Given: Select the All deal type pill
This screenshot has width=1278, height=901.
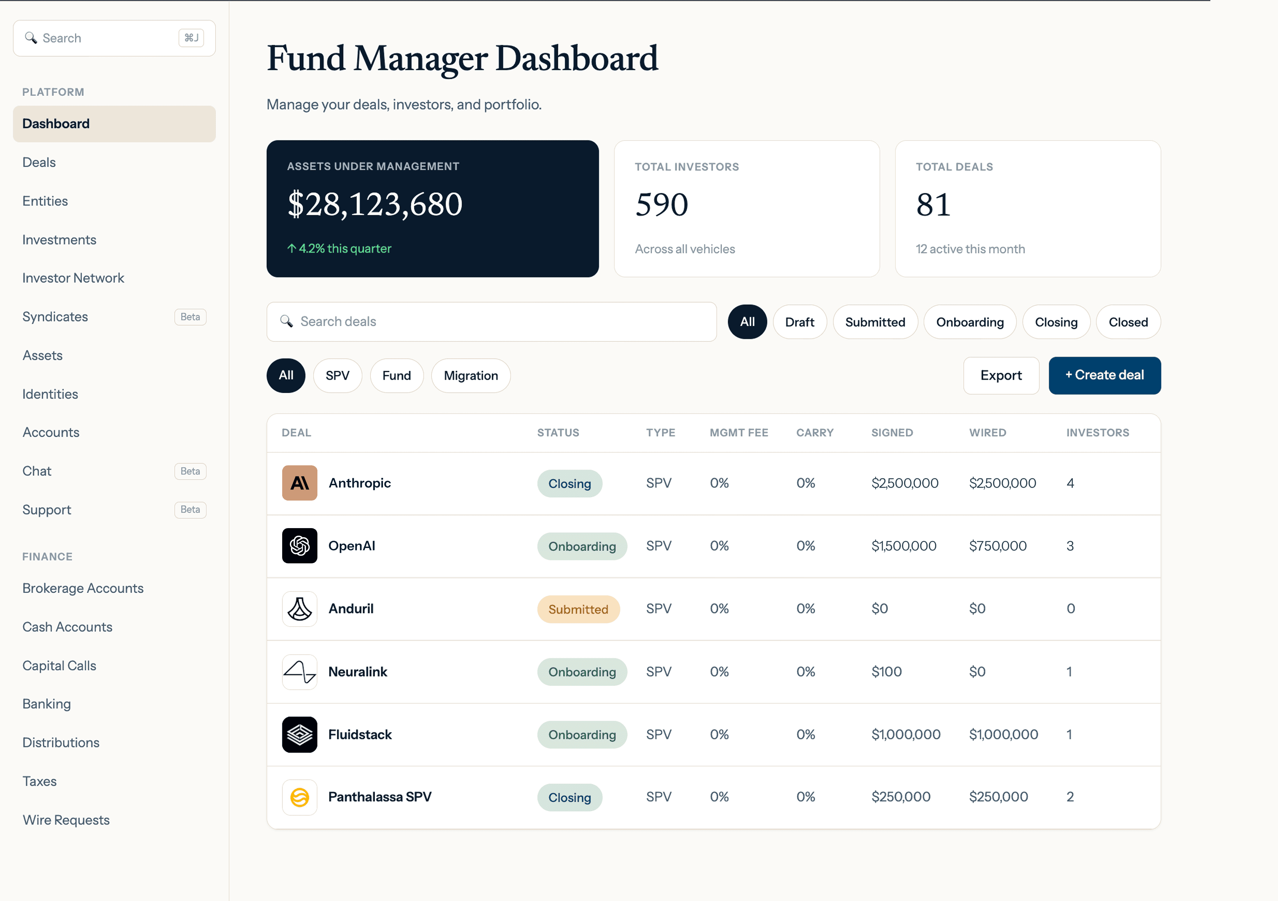Looking at the screenshot, I should pyautogui.click(x=286, y=376).
